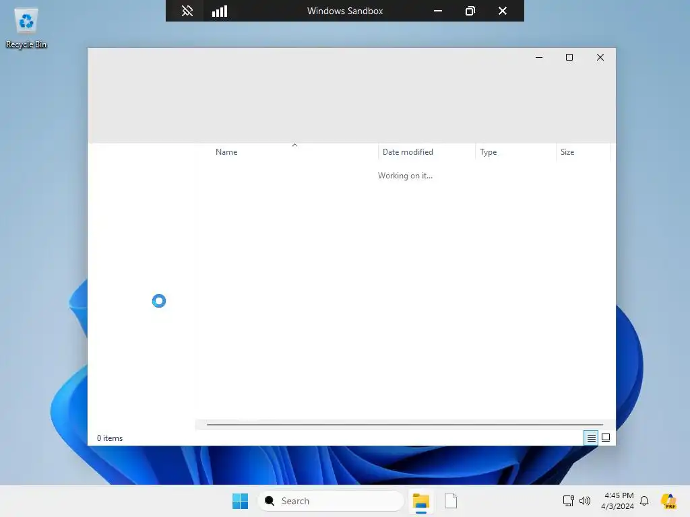Open File Explorer from the taskbar
The width and height of the screenshot is (690, 517).
[420, 501]
